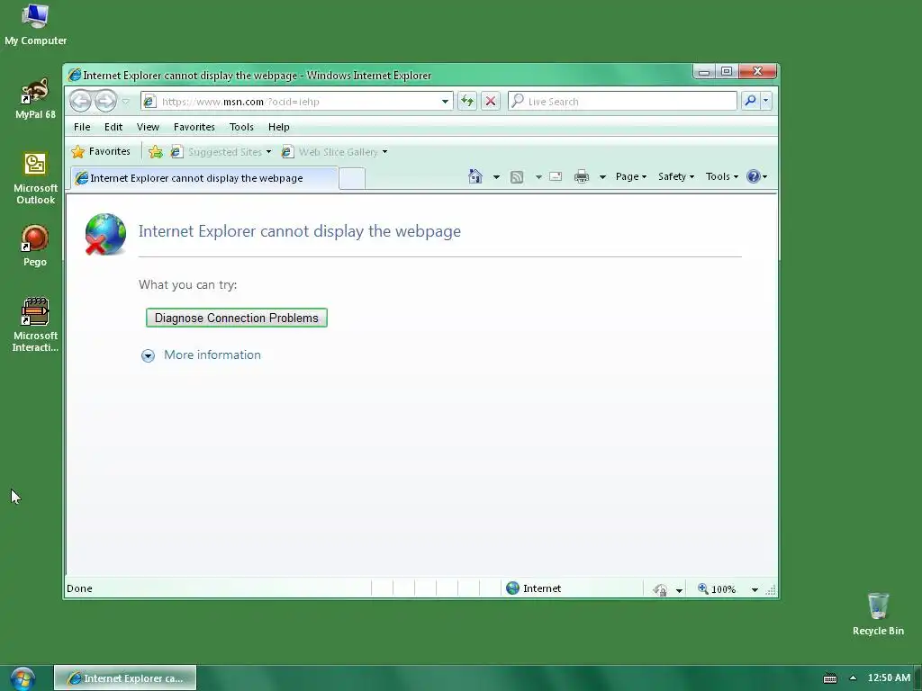Open recent pages dropdown beside Forward
Viewport: 922px width, 691px height.
[125, 102]
